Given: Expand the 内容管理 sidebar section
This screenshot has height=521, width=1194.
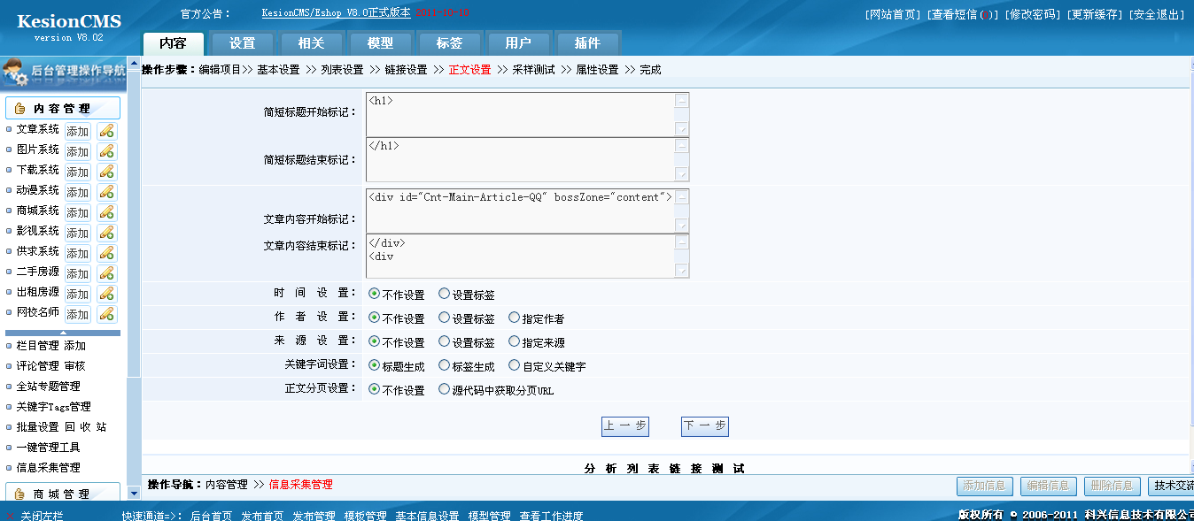Looking at the screenshot, I should (x=63, y=108).
